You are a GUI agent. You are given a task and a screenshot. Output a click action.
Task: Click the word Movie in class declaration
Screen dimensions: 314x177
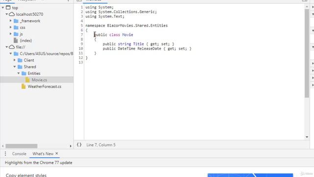coord(128,35)
